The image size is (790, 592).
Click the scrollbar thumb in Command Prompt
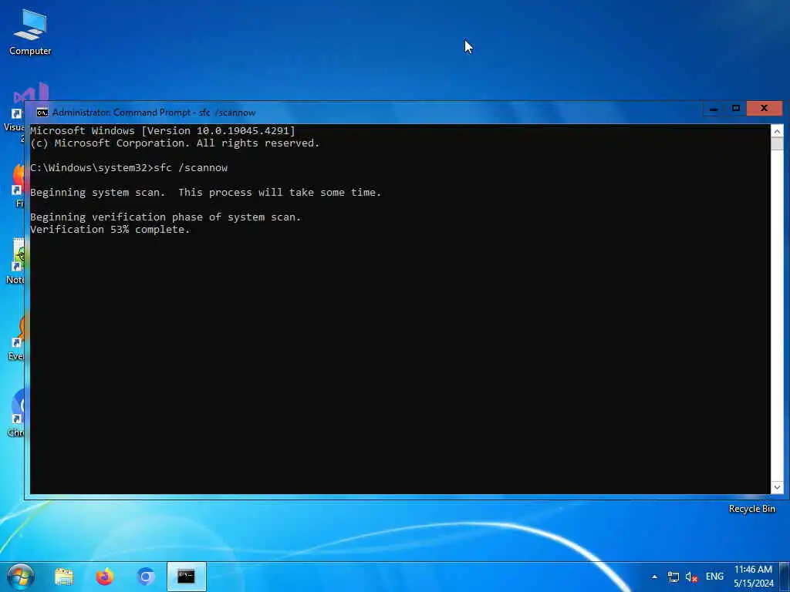tap(777, 144)
